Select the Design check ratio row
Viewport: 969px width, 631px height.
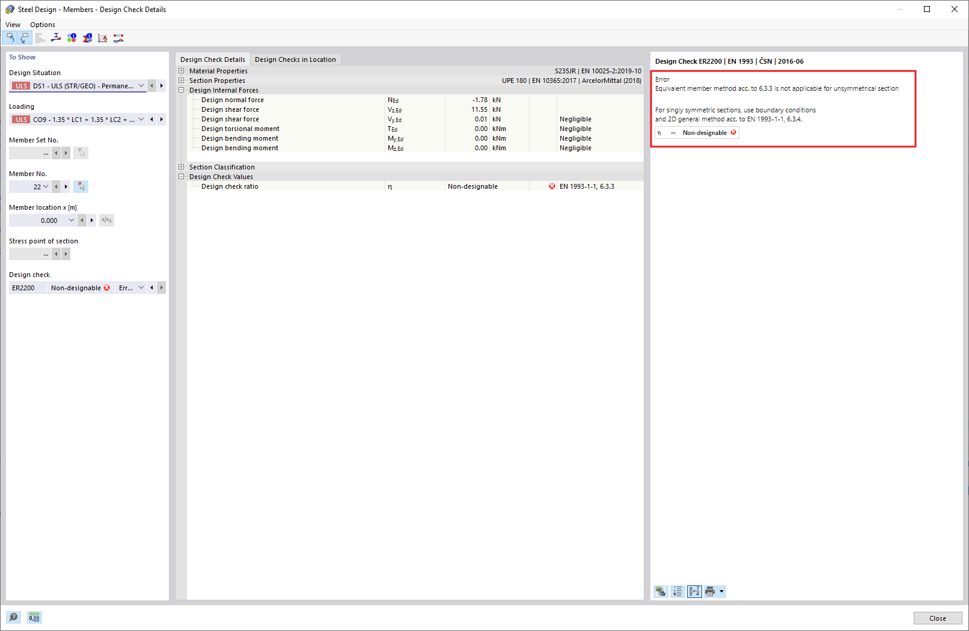tap(415, 186)
